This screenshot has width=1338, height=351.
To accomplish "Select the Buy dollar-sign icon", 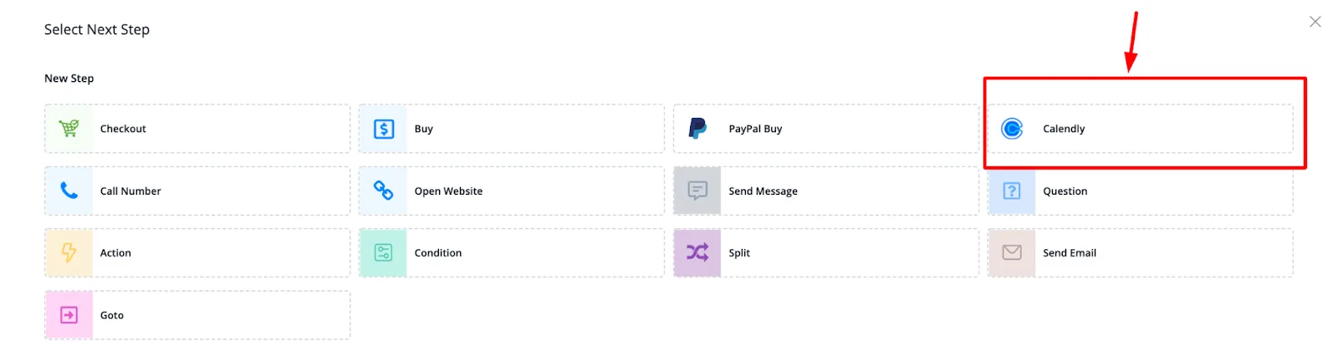I will point(384,129).
